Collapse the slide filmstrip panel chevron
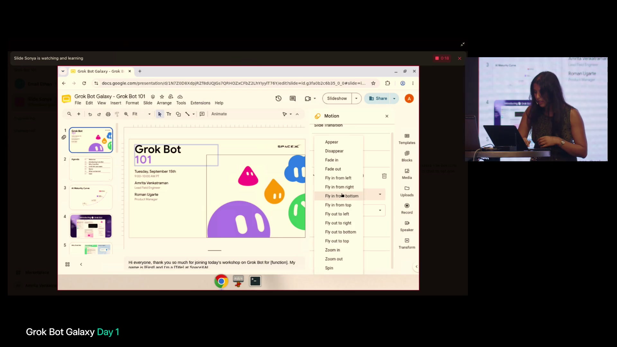This screenshot has width=617, height=347. coord(81,264)
